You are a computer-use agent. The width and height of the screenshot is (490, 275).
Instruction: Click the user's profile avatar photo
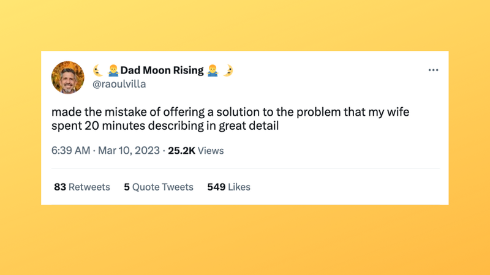pyautogui.click(x=68, y=78)
